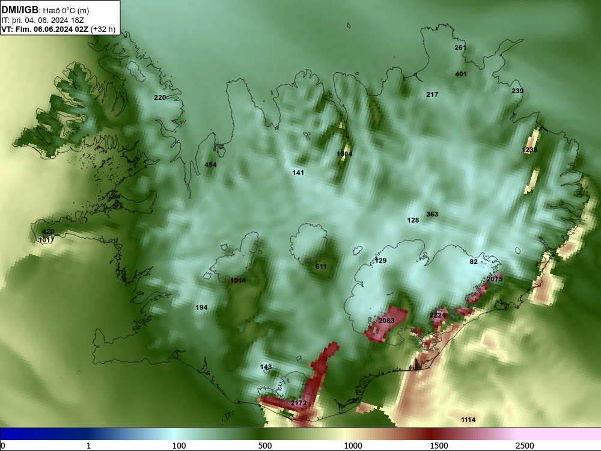This screenshot has width=601, height=451.
Task: Click the legend tick label 0
Action: coord(3,446)
